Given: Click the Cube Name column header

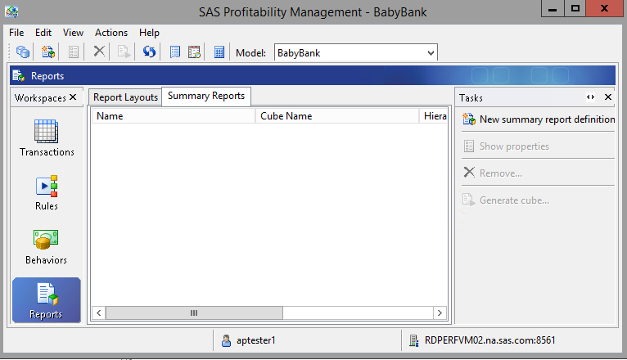Looking at the screenshot, I should pyautogui.click(x=286, y=116).
